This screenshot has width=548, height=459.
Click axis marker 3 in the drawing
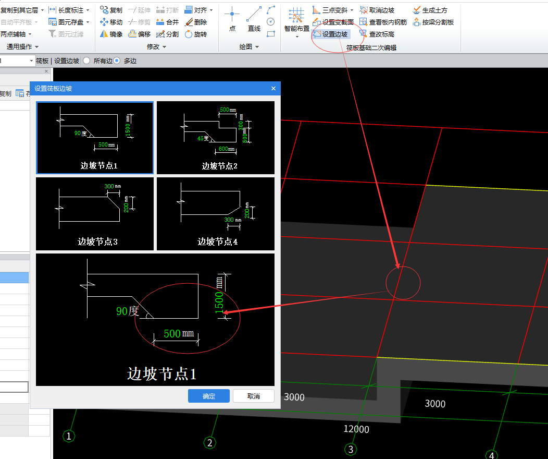click(x=351, y=449)
